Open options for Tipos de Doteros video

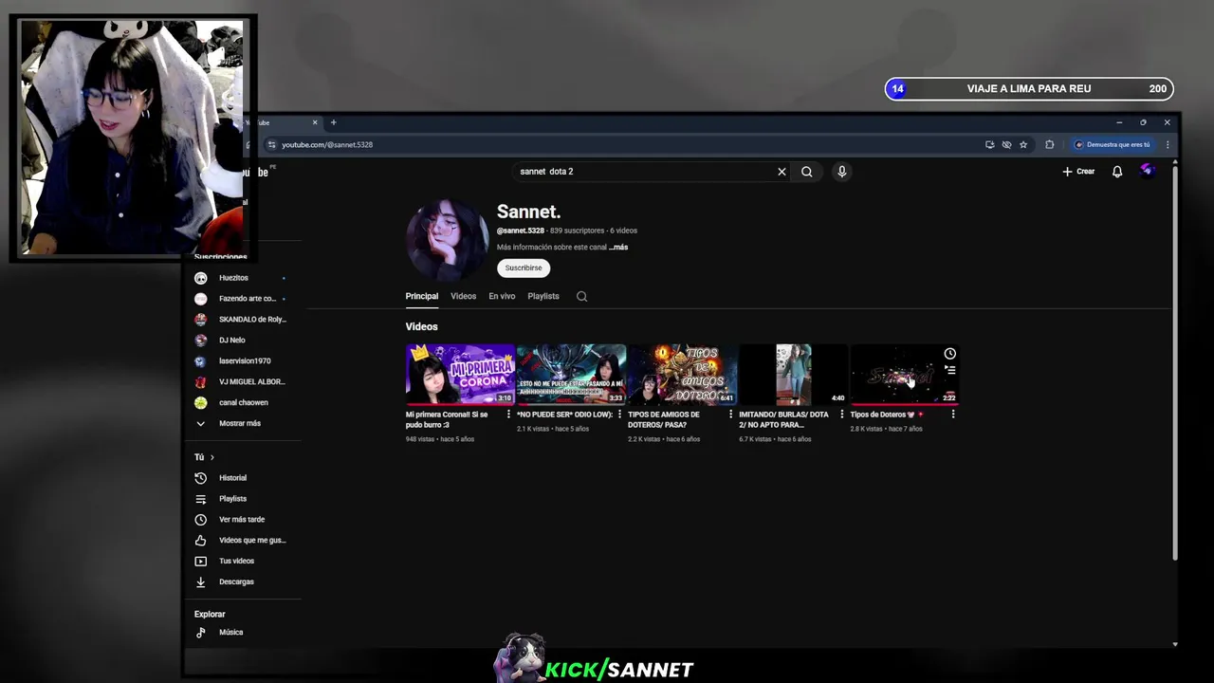coord(953,415)
